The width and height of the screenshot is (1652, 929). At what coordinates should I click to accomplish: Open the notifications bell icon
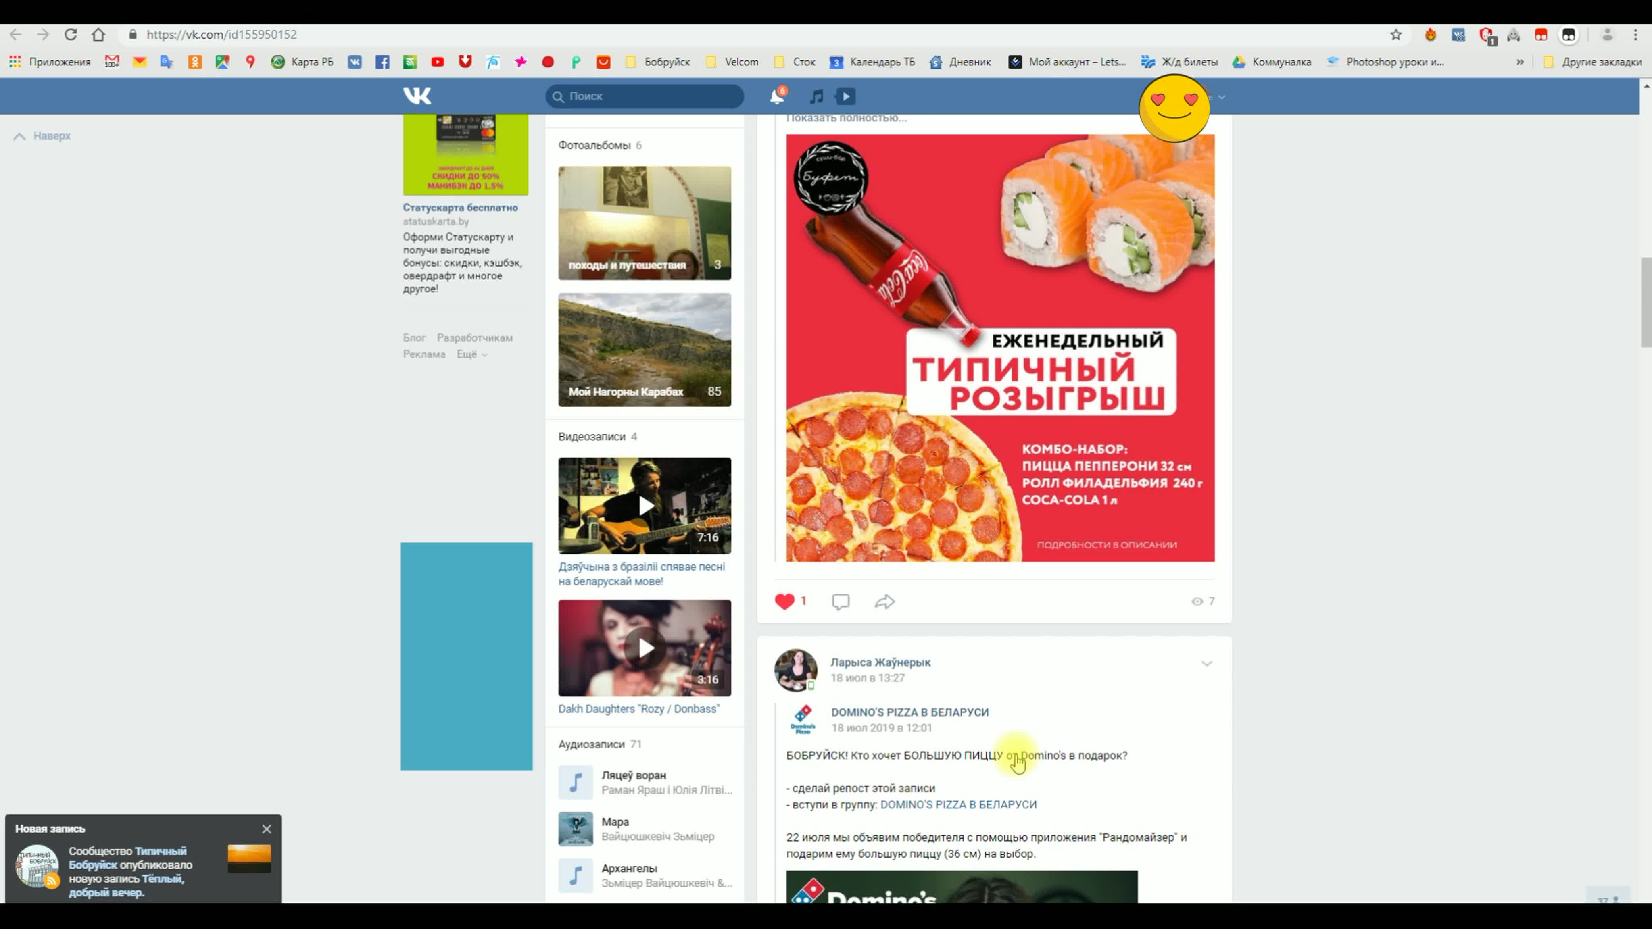tap(776, 96)
